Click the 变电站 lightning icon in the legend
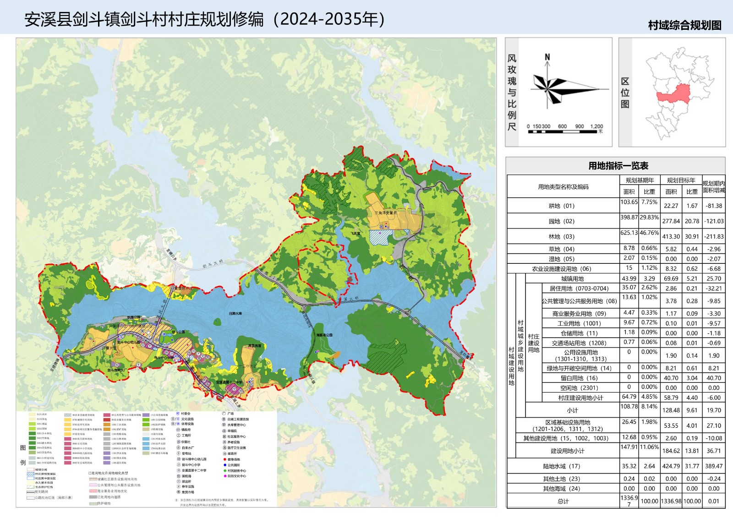733x518 pixels. (x=178, y=453)
